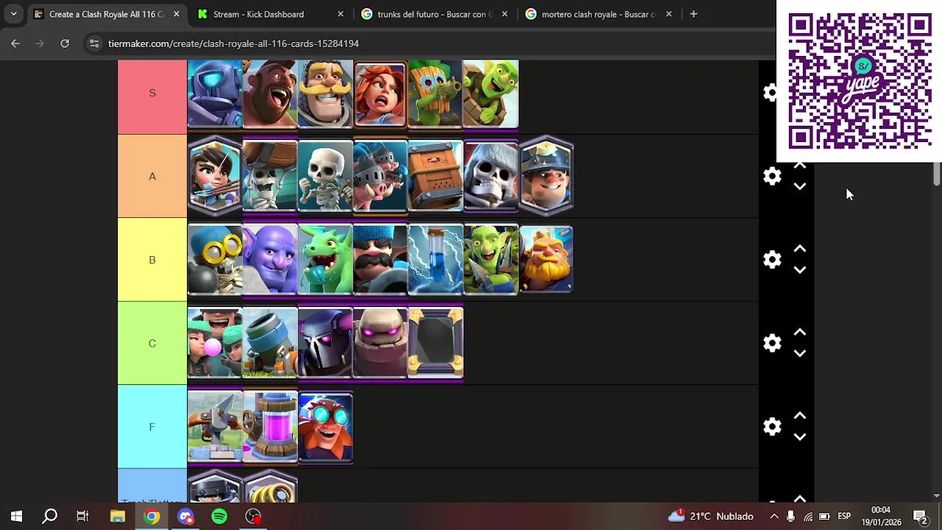Select the Skeletons card in A tier
The height and width of the screenshot is (530, 942).
[x=325, y=176]
